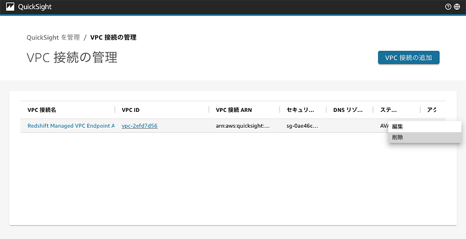Viewport: 466px width, 239px height.
Task: Open Redshift Managed VPC Endpoint connection link
Action: (x=71, y=126)
